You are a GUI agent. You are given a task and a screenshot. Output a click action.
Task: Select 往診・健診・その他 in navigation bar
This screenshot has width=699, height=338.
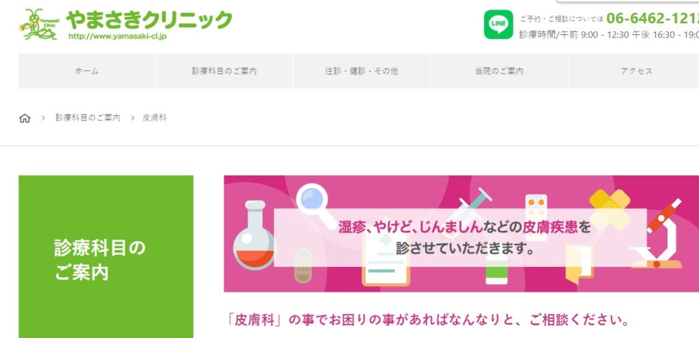pyautogui.click(x=362, y=71)
